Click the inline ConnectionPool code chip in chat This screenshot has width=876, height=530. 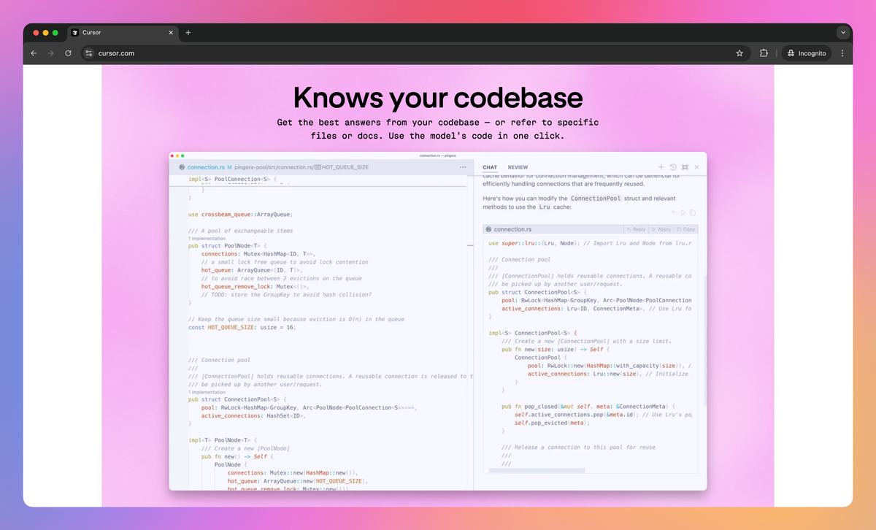click(x=596, y=199)
